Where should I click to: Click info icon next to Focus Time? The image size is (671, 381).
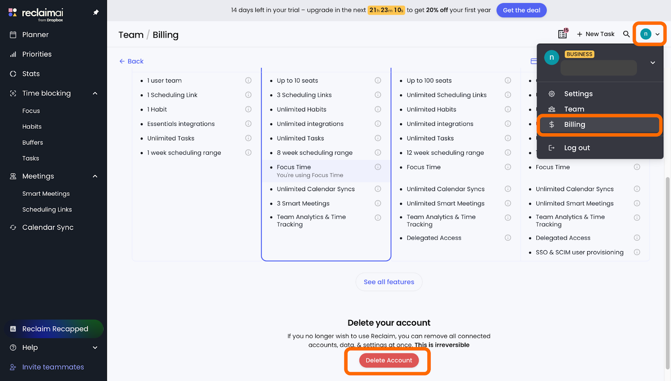(378, 167)
